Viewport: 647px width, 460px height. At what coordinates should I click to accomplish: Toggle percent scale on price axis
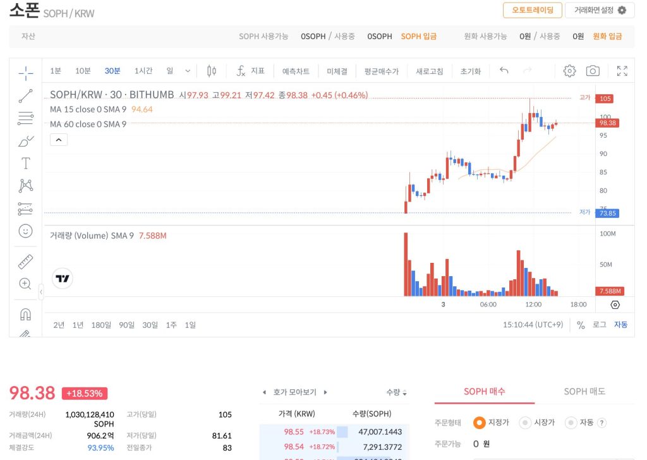(x=581, y=325)
